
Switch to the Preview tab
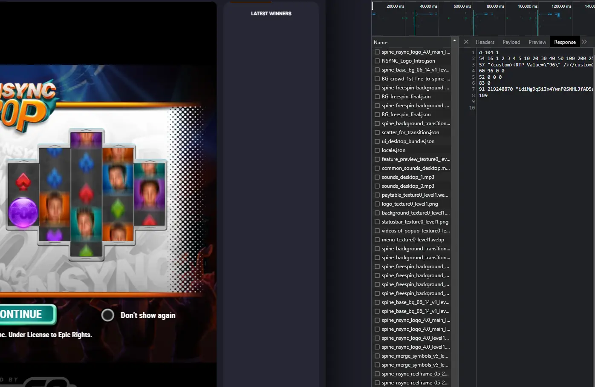coord(537,42)
